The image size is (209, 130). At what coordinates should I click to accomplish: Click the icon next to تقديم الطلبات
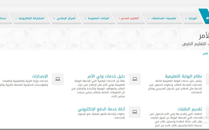[208, 112]
